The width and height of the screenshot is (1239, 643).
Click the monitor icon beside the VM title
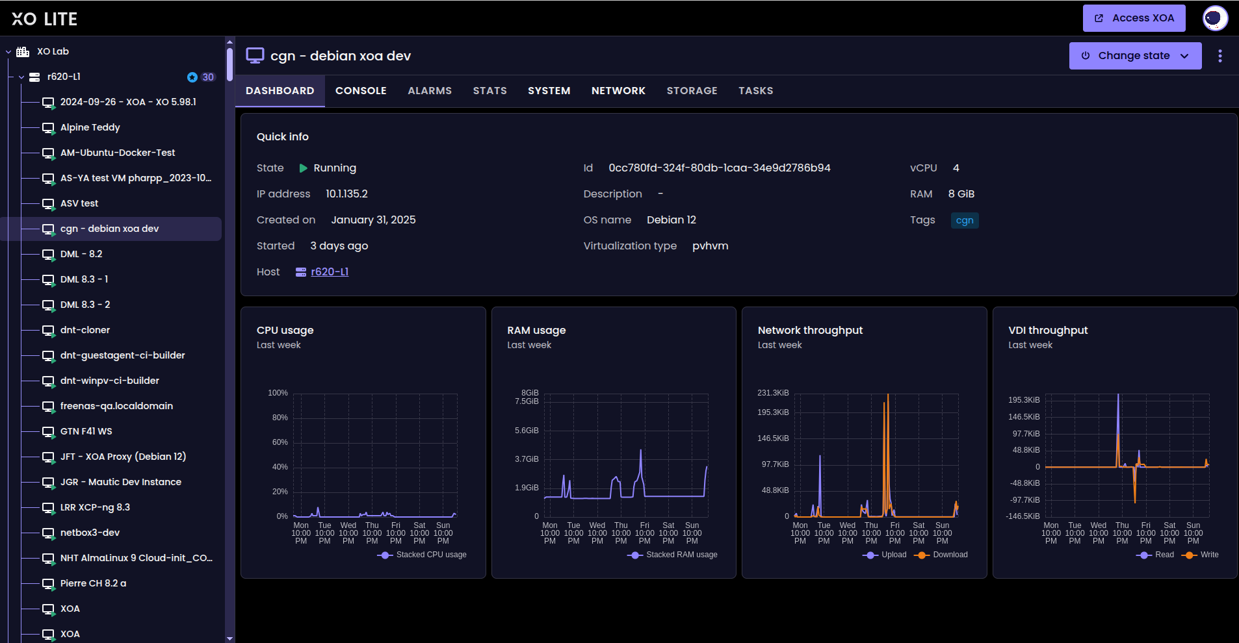(255, 56)
